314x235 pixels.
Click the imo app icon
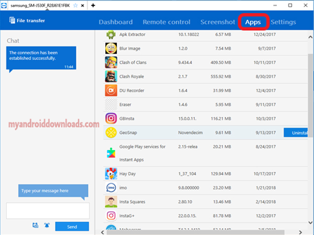pyautogui.click(x=111, y=187)
